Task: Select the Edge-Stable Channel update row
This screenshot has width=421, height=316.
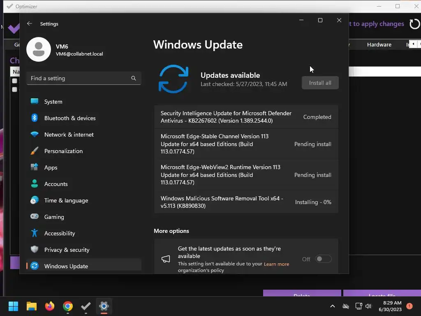Action: point(246,144)
